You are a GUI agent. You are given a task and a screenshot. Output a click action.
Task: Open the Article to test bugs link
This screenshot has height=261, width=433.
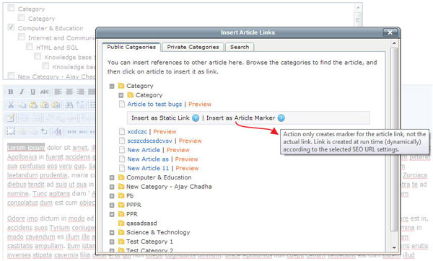coord(154,105)
